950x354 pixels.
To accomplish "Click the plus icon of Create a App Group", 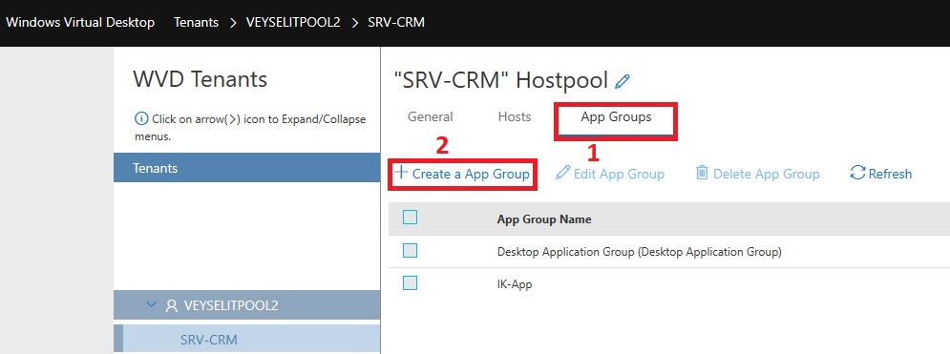I will pyautogui.click(x=400, y=173).
